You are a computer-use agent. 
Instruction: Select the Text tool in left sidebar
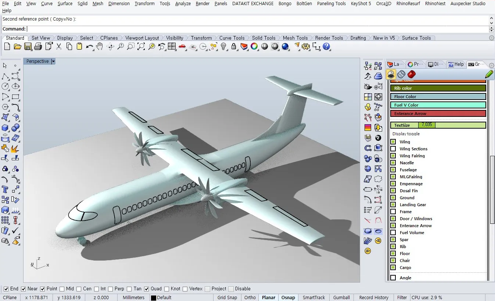coord(5,189)
